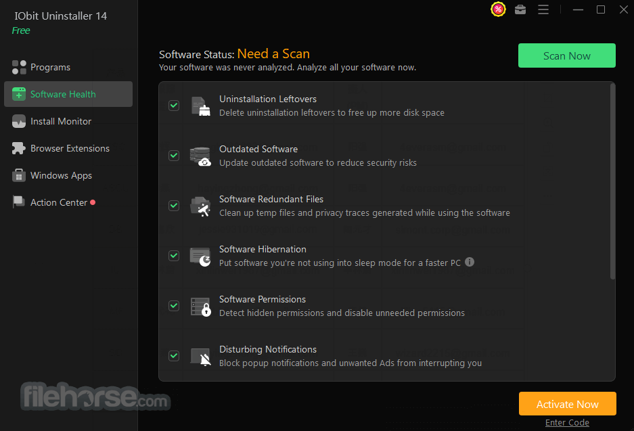Screen dimensions: 634x431
Task: Click the Outdated Software title
Action: click(258, 149)
